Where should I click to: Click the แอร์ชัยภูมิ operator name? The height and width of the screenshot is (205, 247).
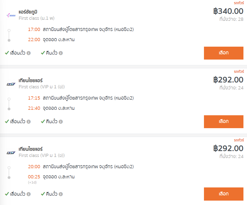click(28, 12)
